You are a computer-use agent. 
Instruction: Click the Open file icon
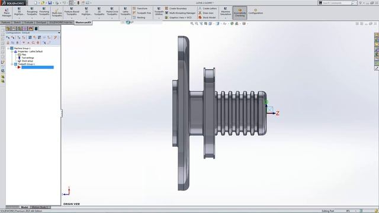tap(43, 3)
